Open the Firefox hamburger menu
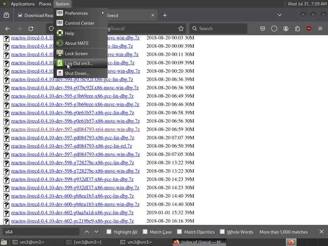The image size is (328, 246). click(x=320, y=29)
